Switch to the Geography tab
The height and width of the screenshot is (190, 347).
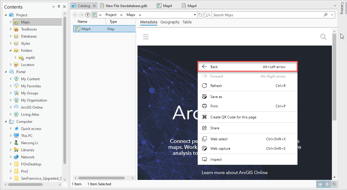170,22
